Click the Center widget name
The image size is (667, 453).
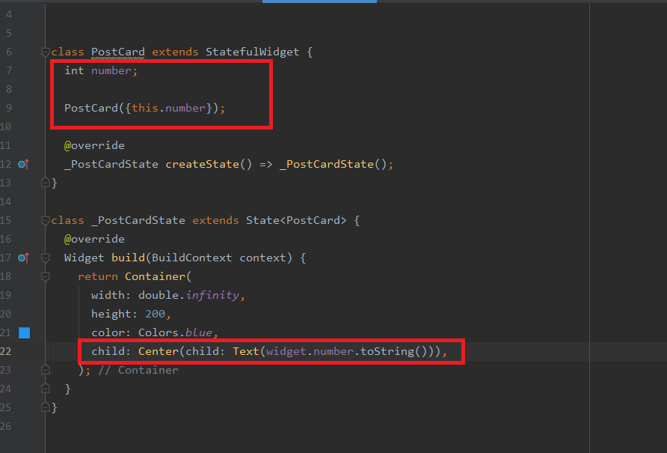(159, 352)
